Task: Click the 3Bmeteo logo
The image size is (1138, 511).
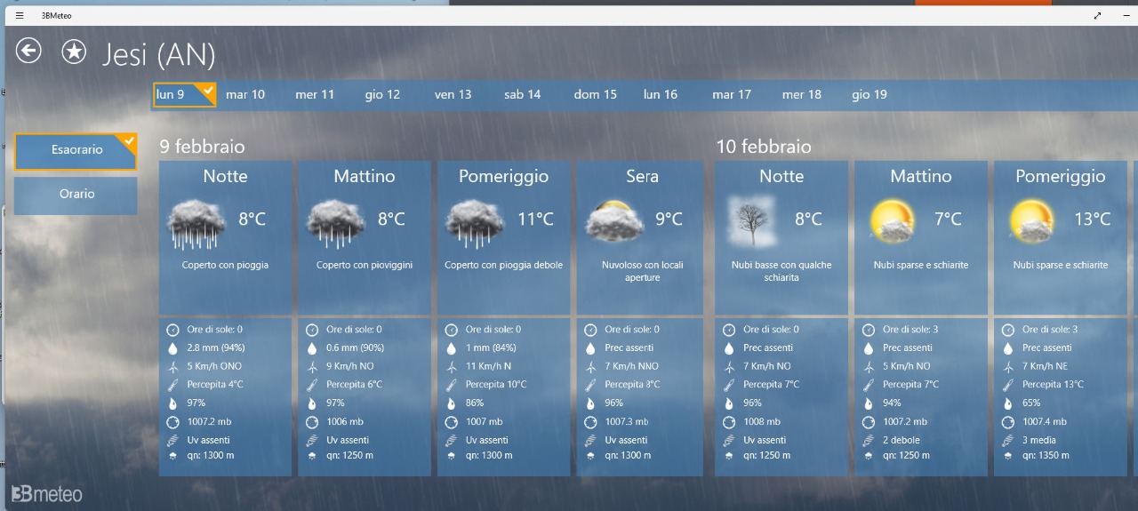Action: 47,493
